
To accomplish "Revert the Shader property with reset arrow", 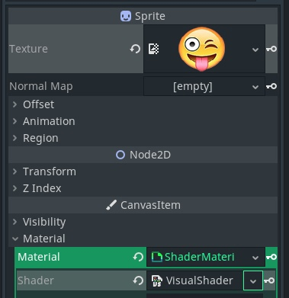I will 138,280.
